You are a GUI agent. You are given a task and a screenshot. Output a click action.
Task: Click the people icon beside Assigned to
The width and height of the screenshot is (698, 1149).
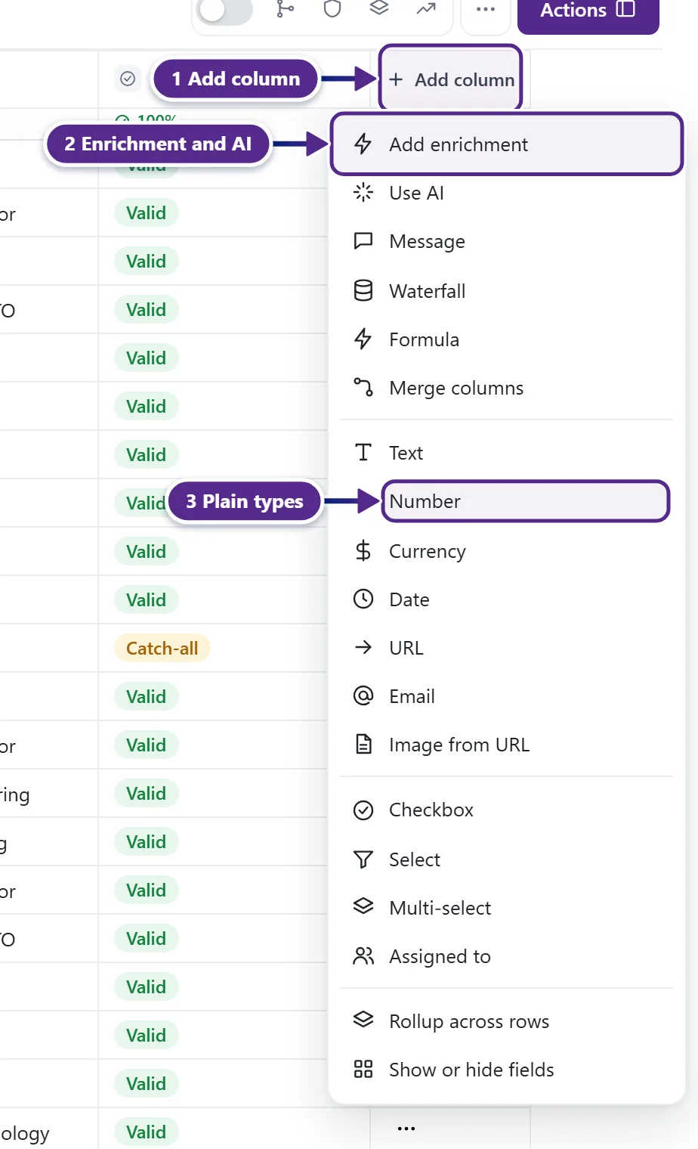click(x=363, y=956)
